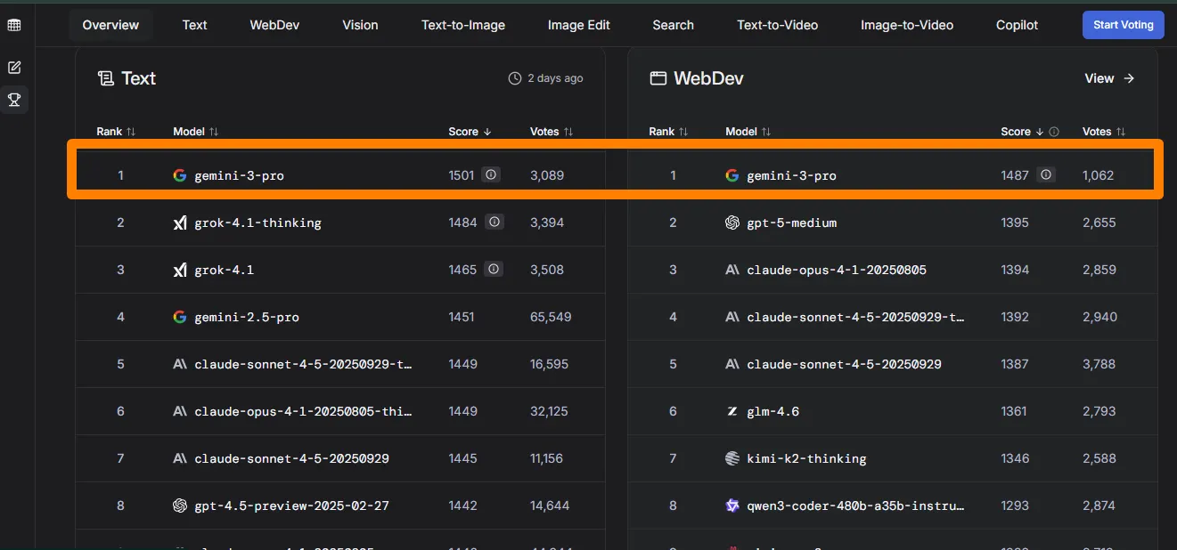Click the Google logo for gemini-3-pro in the WebDev panel

pyautogui.click(x=732, y=175)
